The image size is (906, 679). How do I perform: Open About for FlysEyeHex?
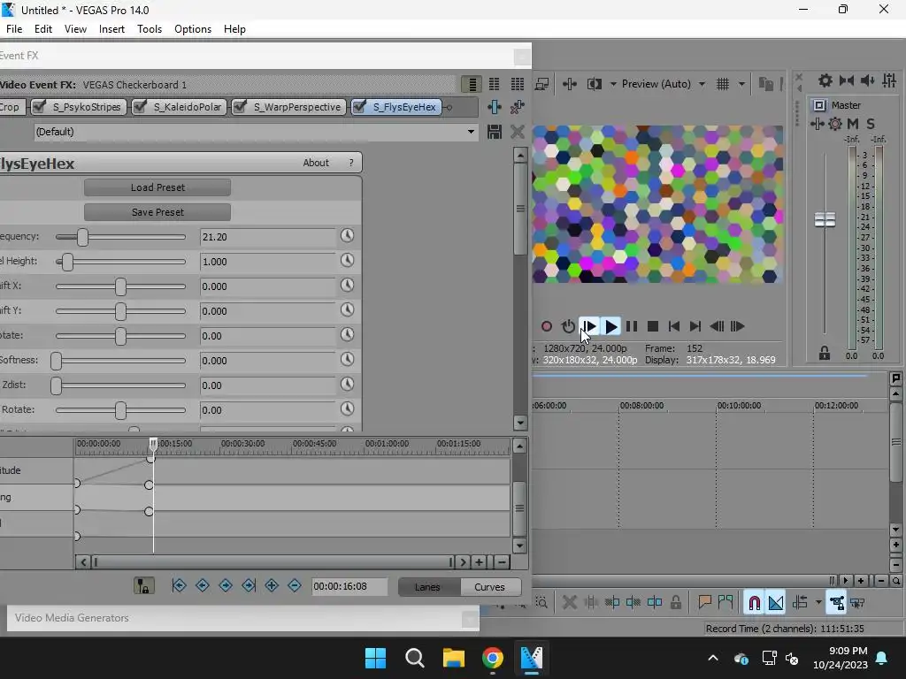[316, 163]
